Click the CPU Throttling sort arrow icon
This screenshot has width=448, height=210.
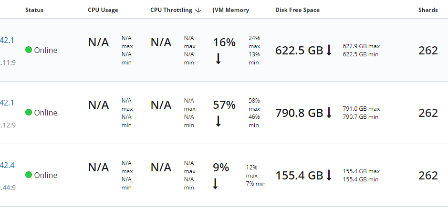coord(198,10)
